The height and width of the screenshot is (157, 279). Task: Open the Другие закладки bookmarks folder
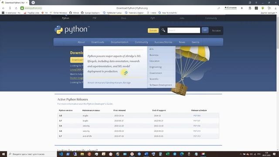[269, 13]
